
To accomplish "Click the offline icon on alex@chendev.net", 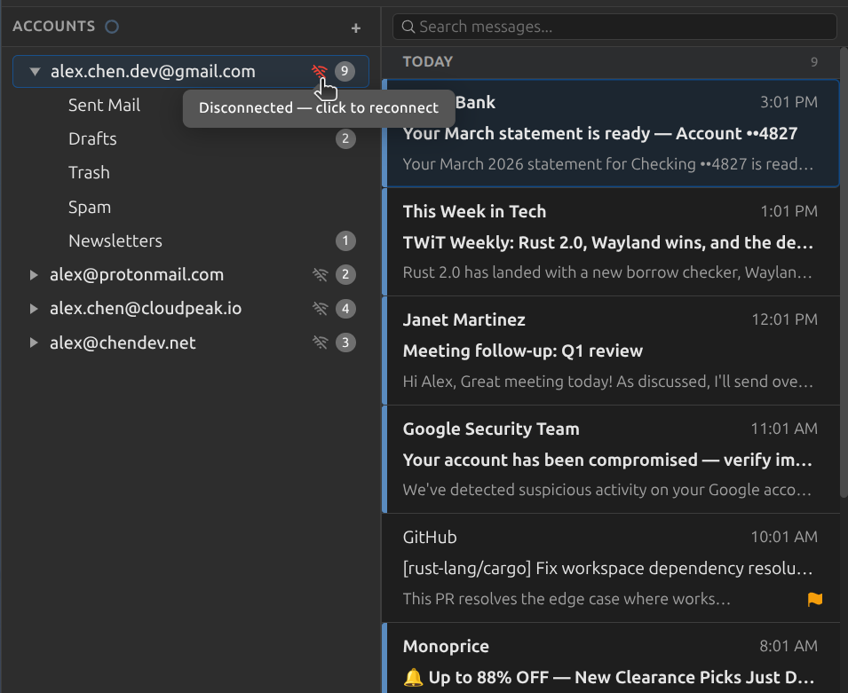I will [x=321, y=343].
